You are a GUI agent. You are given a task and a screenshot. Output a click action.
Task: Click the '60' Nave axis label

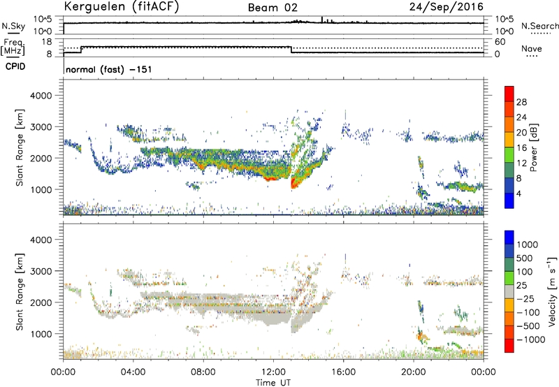coord(500,42)
